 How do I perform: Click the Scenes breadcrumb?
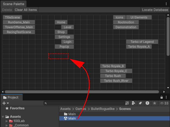point(125,109)
